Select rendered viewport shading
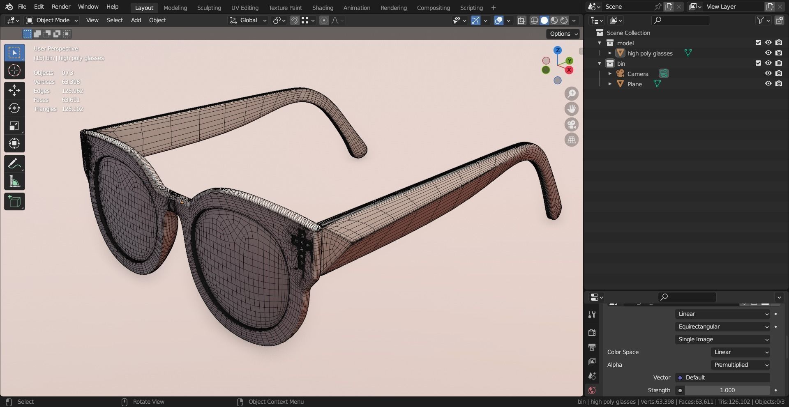Screen dimensions: 789x407 (564, 20)
